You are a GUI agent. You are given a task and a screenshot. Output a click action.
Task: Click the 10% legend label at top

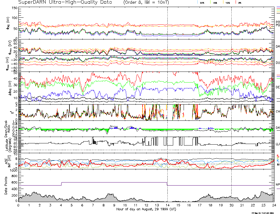(x=228, y=2)
